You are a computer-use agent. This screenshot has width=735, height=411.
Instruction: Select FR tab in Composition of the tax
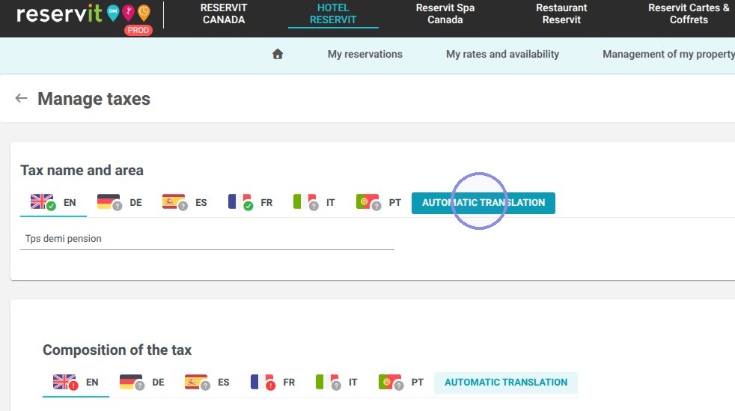pyautogui.click(x=272, y=383)
